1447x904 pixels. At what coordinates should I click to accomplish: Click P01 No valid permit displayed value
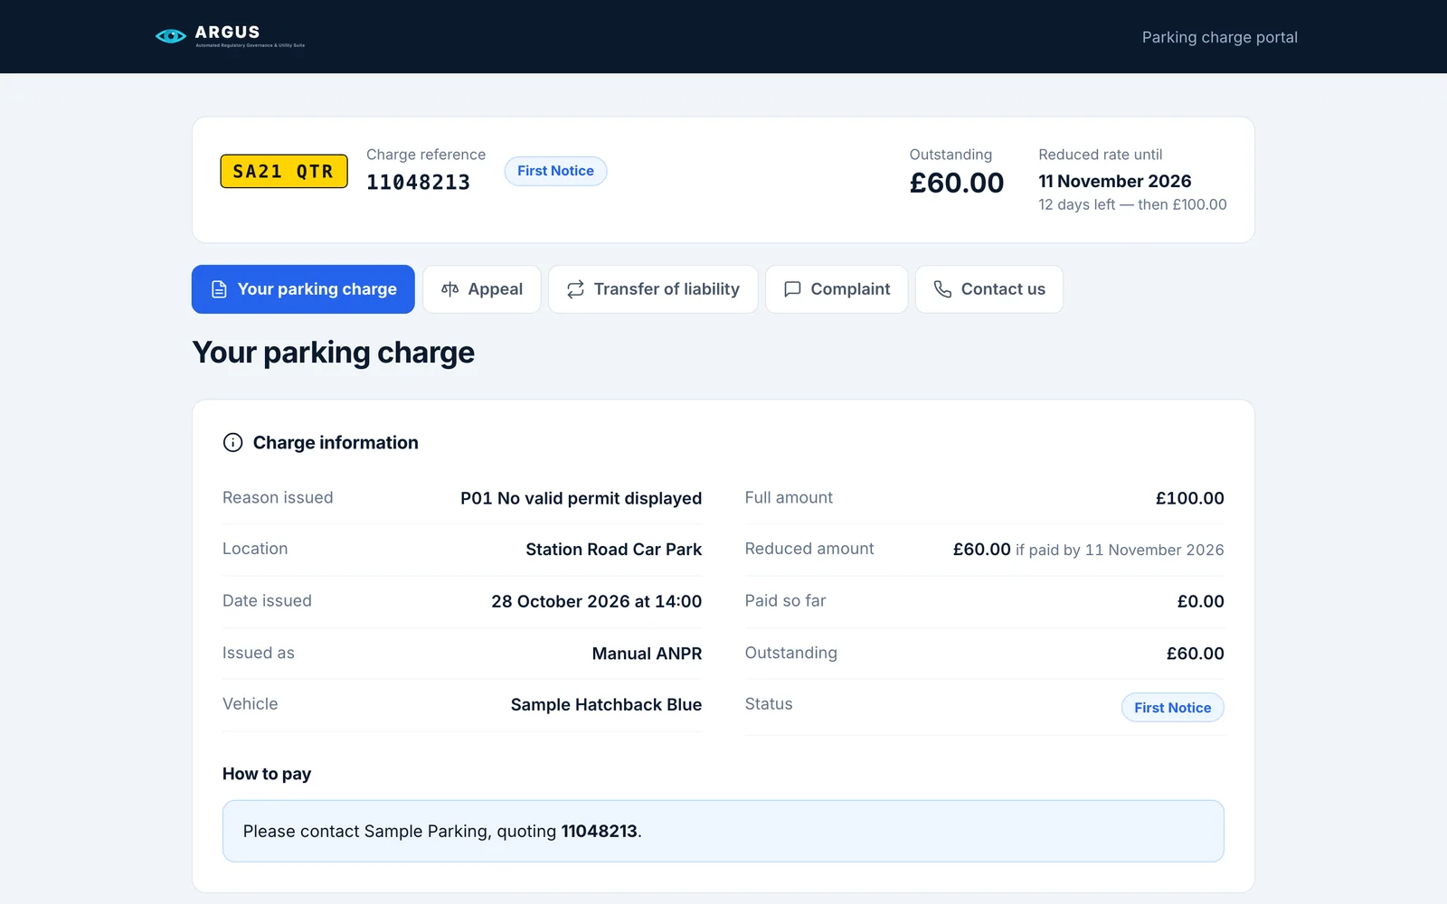coord(581,498)
